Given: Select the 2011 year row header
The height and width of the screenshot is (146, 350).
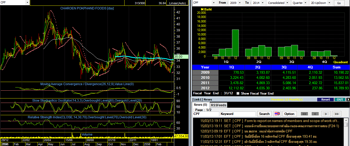Looking at the screenshot, I should tap(205, 83).
